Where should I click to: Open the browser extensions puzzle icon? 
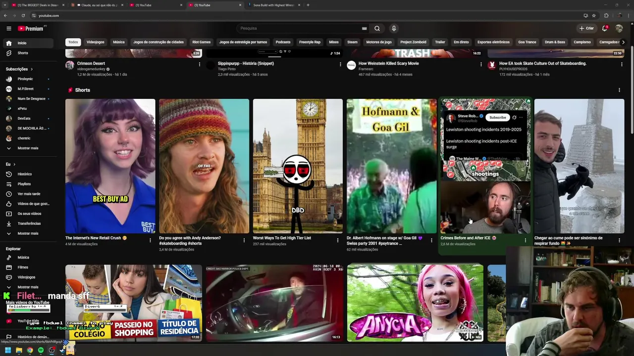tap(606, 15)
